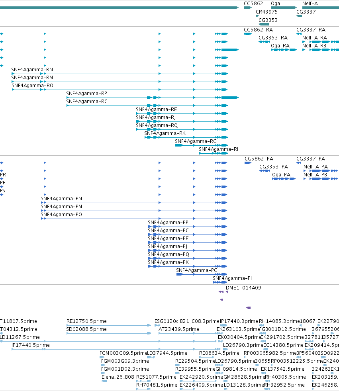Select SNF4Agamma-PM protein label
This screenshot has width=339, height=391.
click(x=61, y=207)
